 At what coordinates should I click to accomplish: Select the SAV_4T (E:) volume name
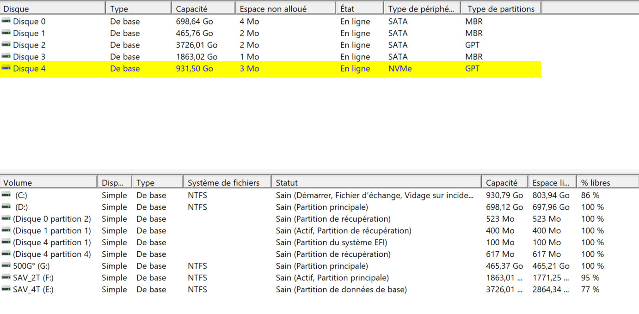pos(33,290)
